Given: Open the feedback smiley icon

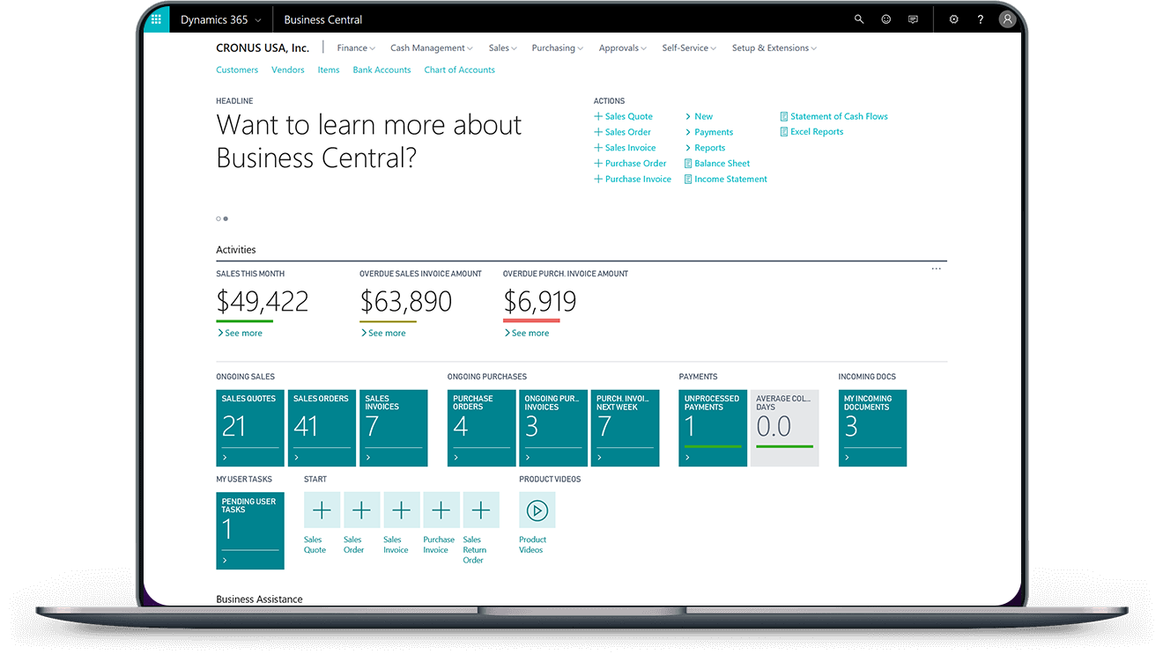Looking at the screenshot, I should coord(886,19).
